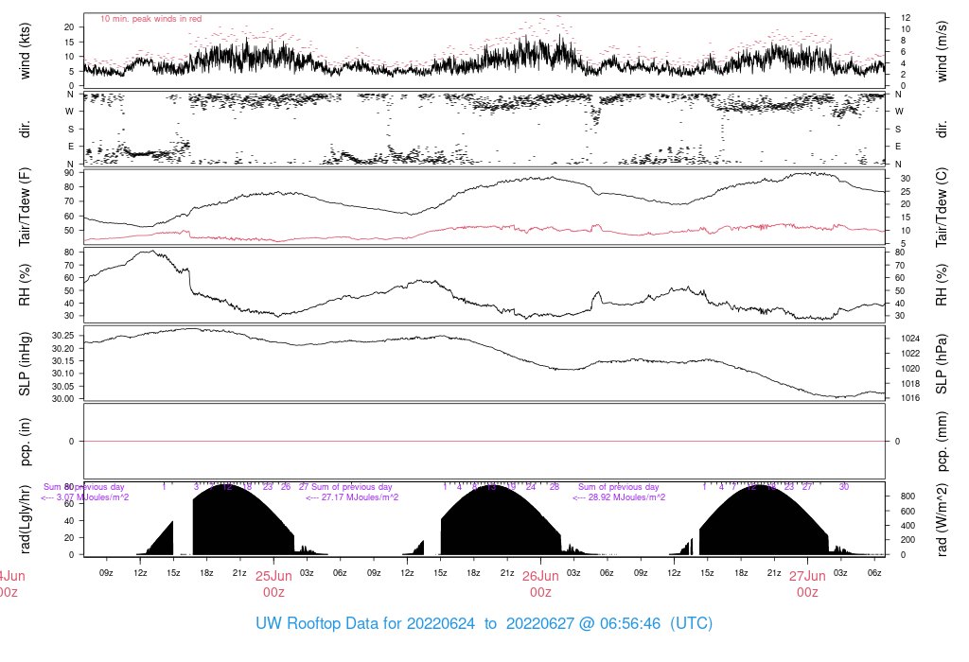Click the '30.00' SLP tick value

(63, 399)
